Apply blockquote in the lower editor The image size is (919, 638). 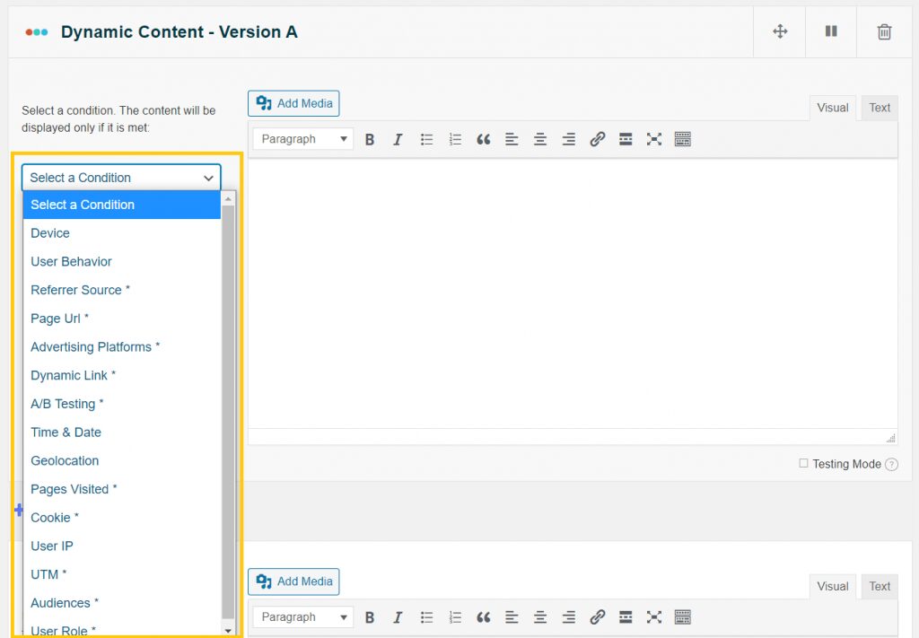click(x=484, y=617)
